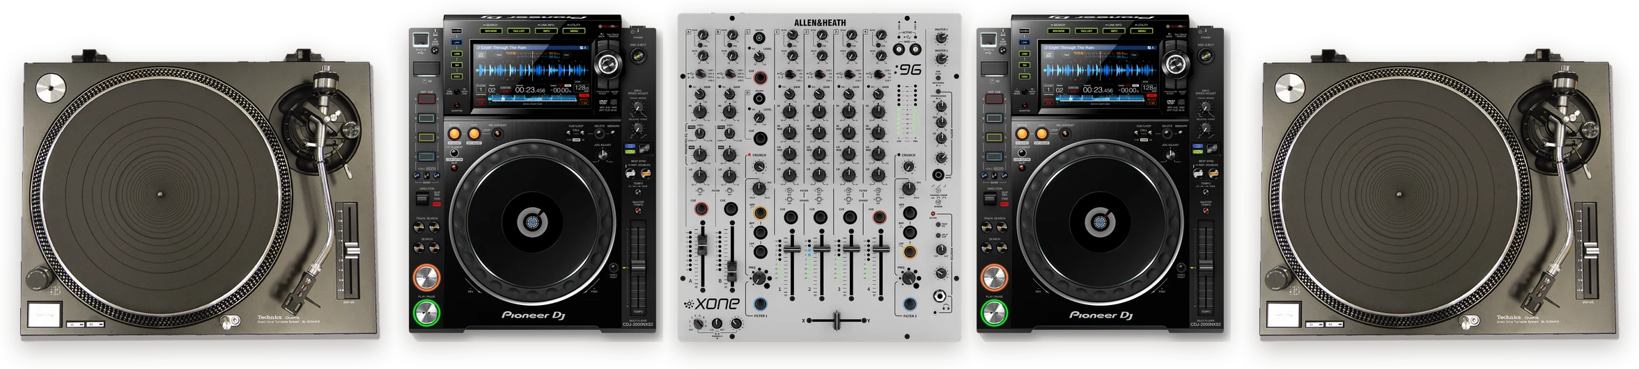Viewport: 1639px width, 369px height.
Task: Enable blue Filter 1 button on mixer
Action: tap(760, 304)
